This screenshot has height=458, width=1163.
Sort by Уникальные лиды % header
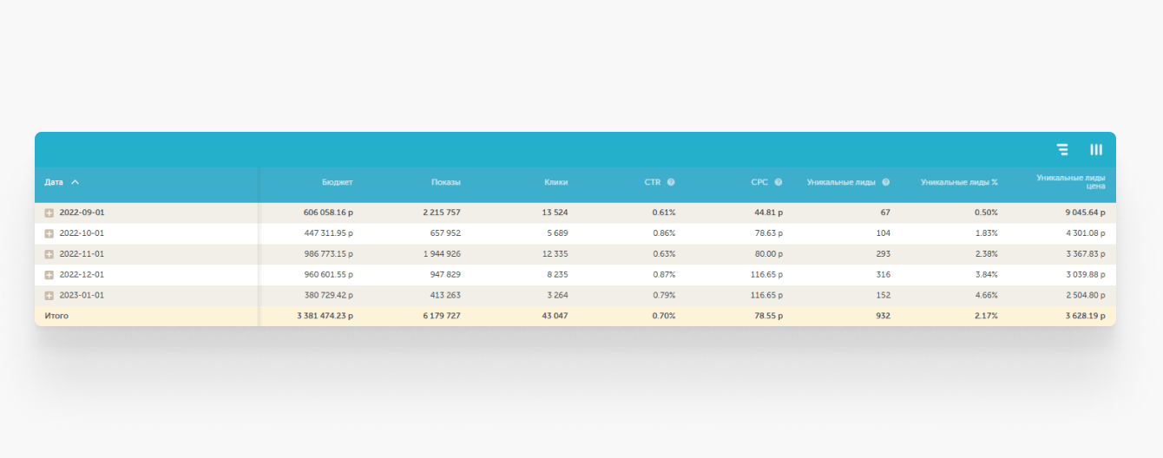point(959,182)
